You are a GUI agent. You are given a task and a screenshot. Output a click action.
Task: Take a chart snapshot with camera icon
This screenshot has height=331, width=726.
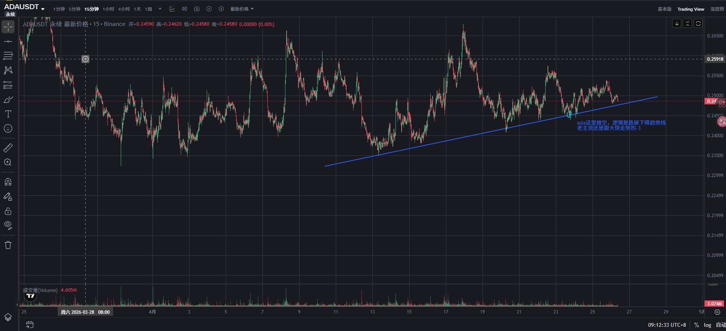pyautogui.click(x=196, y=9)
